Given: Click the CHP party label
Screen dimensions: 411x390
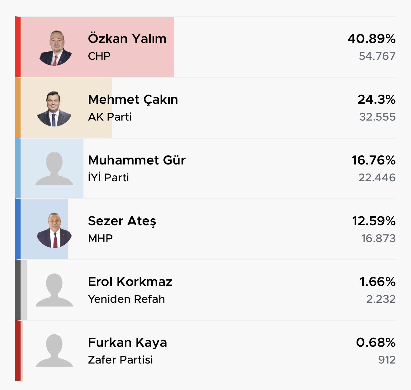Looking at the screenshot, I should 99,56.
